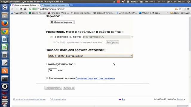Click the email field Bio81@yandex.ru

point(107,37)
